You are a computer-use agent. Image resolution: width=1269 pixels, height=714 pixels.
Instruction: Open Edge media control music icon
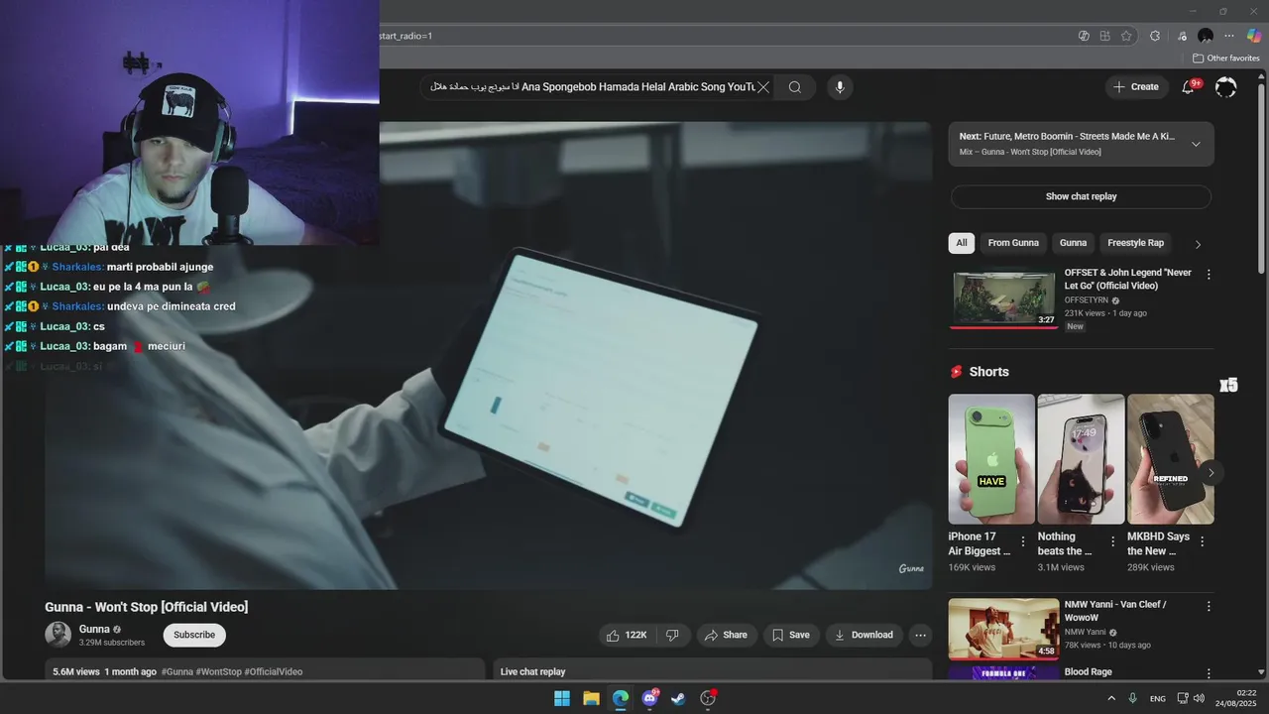tap(1183, 36)
